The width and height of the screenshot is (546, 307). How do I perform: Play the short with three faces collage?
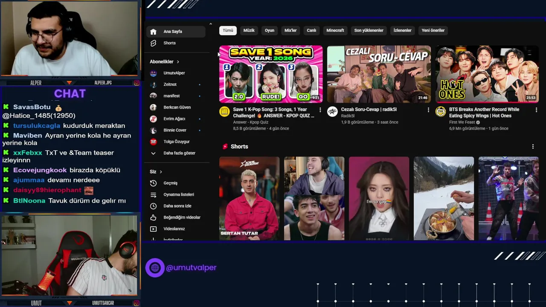coord(314,198)
